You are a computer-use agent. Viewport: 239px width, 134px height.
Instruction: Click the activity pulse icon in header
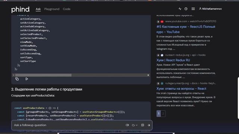(x=180, y=9)
